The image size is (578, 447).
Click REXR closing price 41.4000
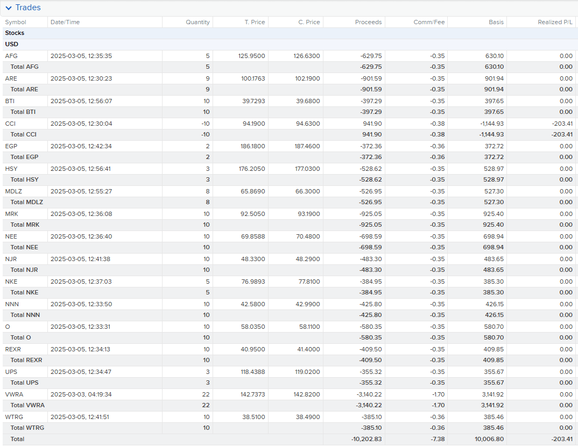[x=308, y=349]
